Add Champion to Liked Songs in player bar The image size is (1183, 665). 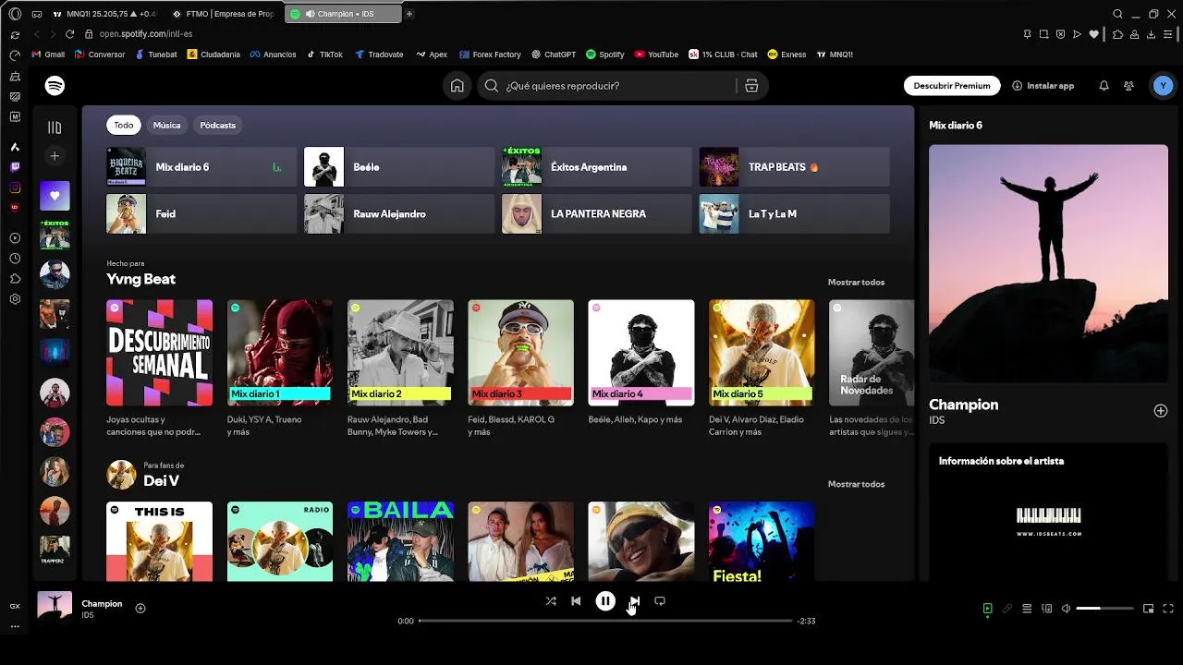point(140,608)
